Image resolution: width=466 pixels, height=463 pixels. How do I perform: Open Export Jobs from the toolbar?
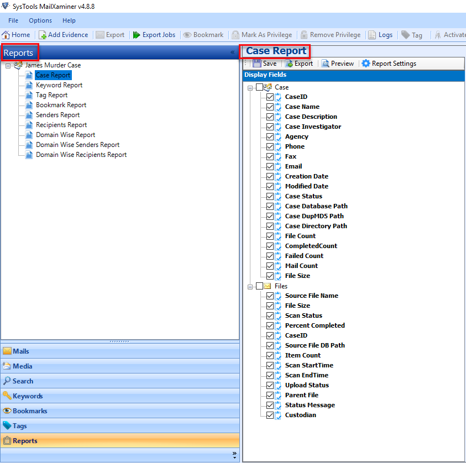point(154,34)
